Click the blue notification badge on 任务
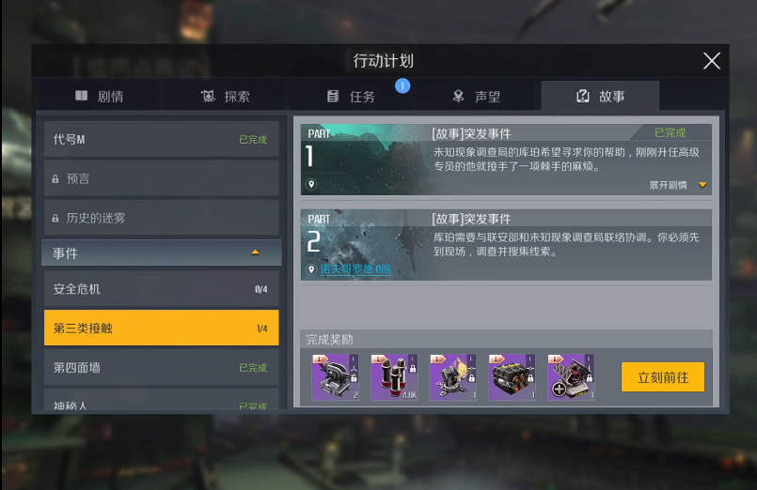This screenshot has height=490, width=757. click(402, 85)
